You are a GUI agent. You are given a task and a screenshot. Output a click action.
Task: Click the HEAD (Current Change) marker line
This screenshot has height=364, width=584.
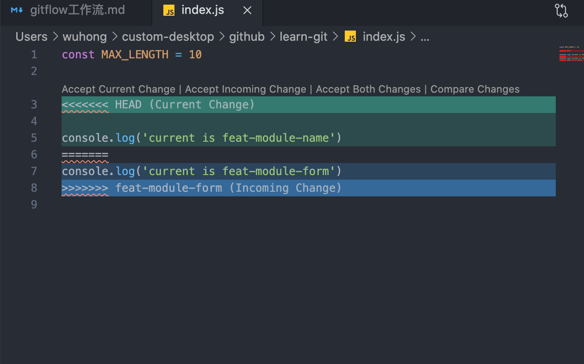pos(158,105)
